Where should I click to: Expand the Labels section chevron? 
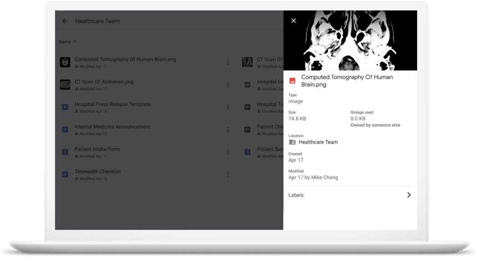click(409, 195)
